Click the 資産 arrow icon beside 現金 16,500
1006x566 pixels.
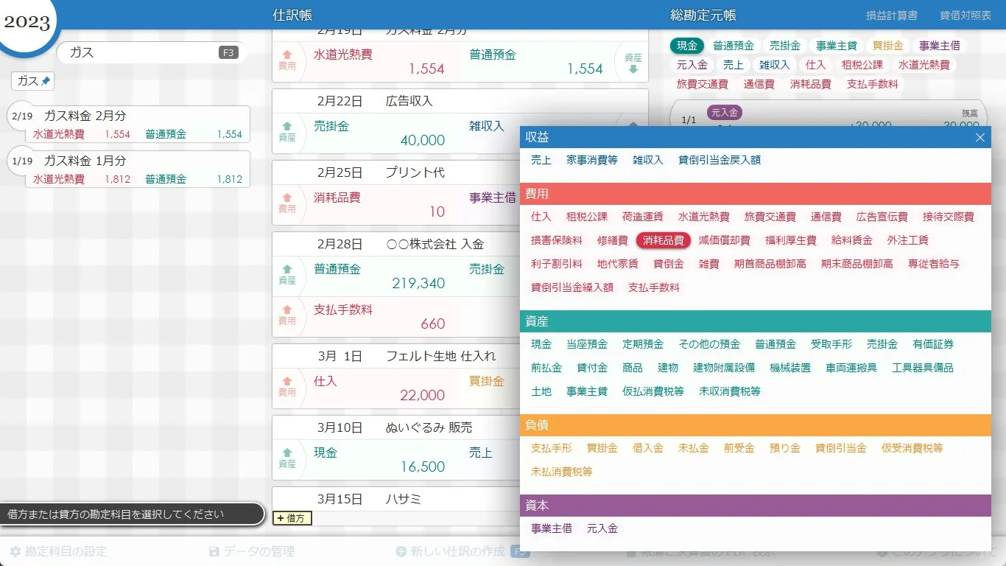[287, 453]
